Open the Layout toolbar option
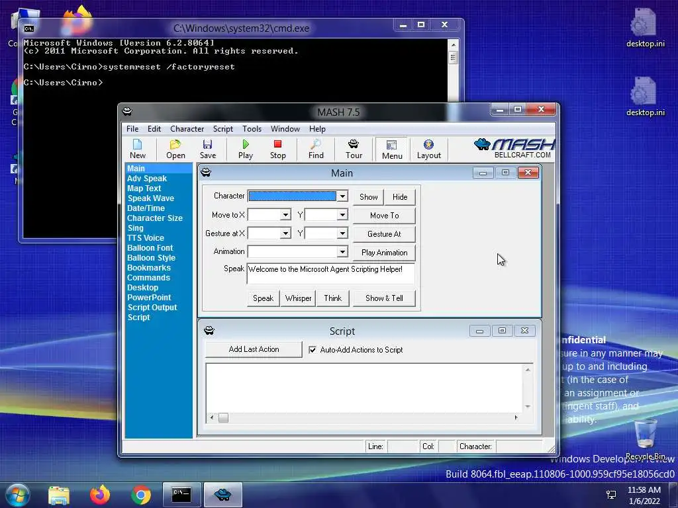Screen dimensions: 678x508 [x=428, y=149]
